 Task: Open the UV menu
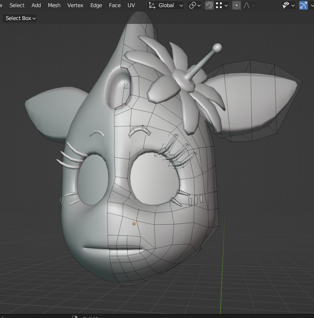point(131,5)
